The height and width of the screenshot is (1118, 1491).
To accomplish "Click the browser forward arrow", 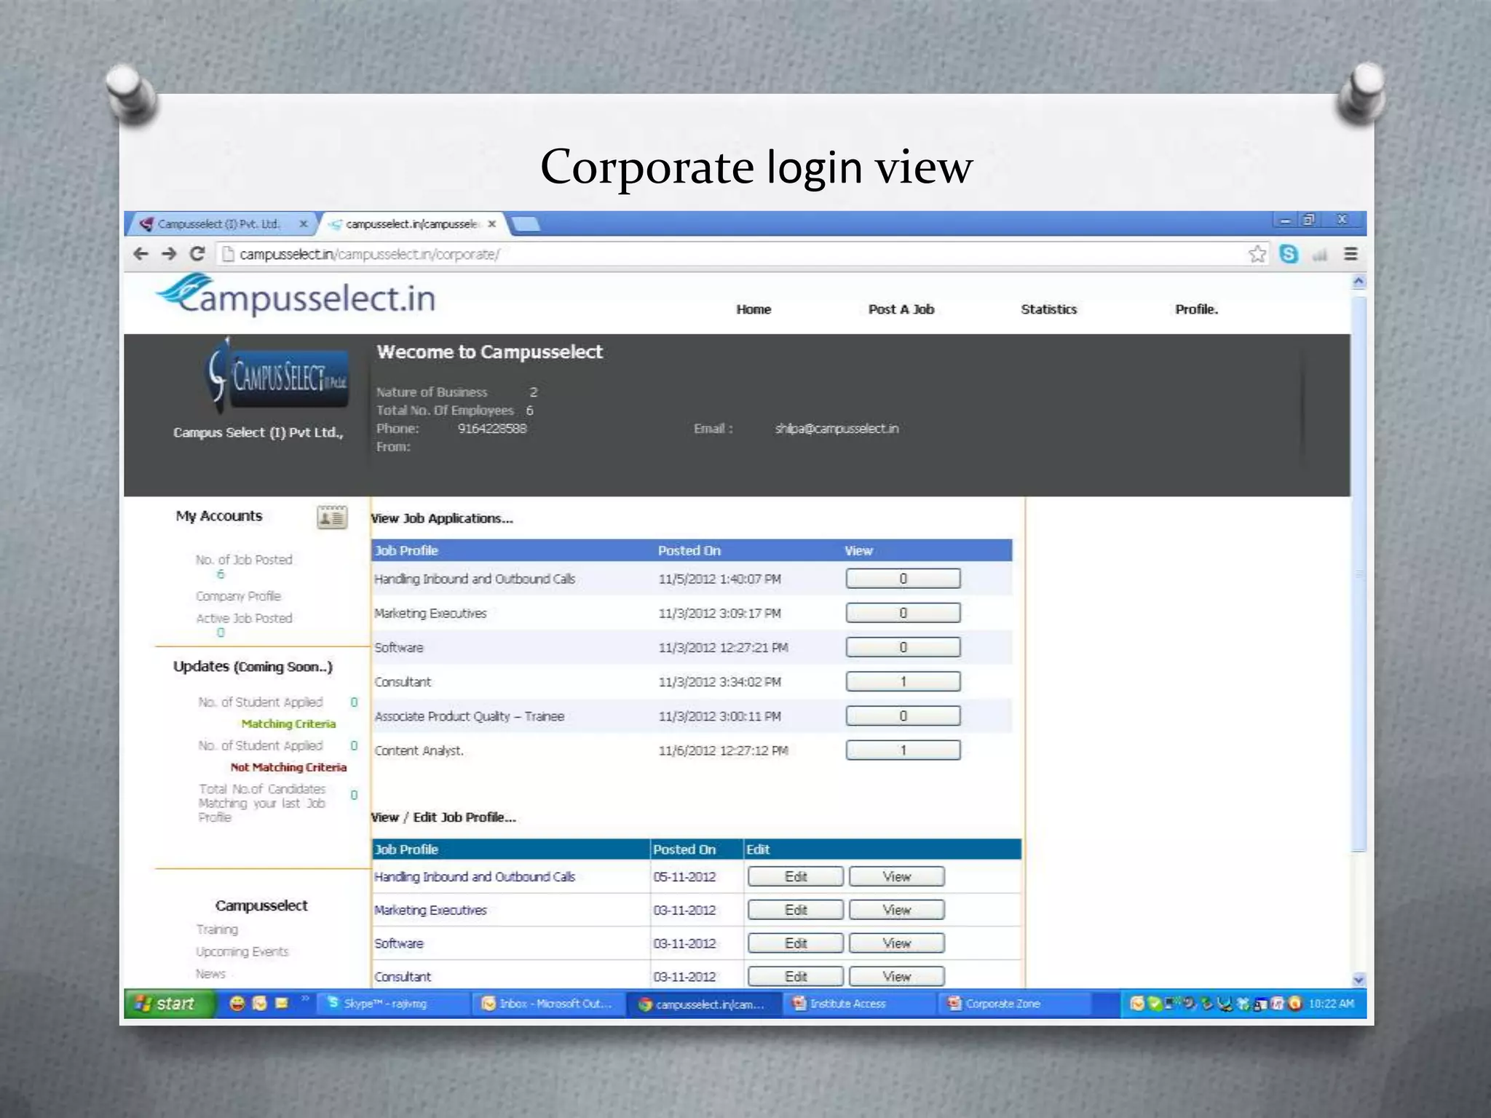I will (x=169, y=254).
